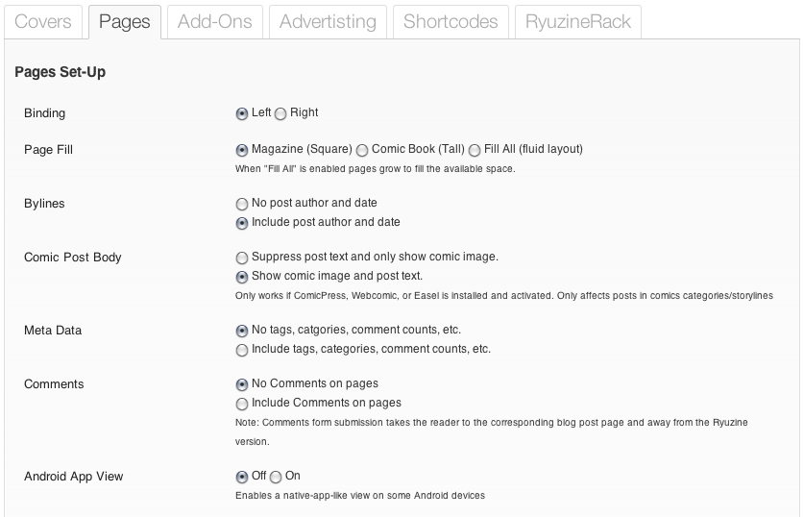Image resolution: width=804 pixels, height=517 pixels.
Task: Enable Include tags, categories, comment counts
Action: 242,350
